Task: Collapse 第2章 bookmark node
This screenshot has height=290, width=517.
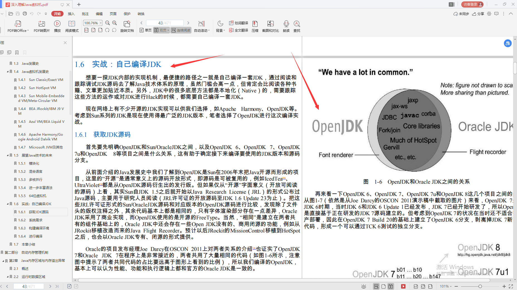Action: 3,261
